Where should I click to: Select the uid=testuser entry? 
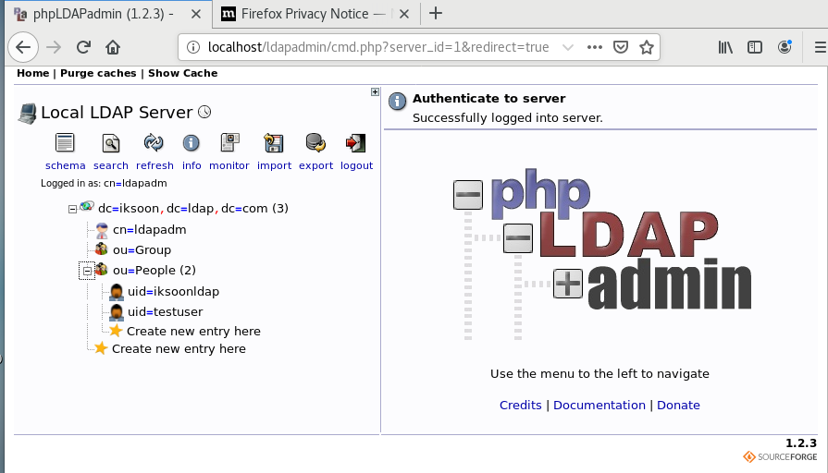tap(166, 312)
